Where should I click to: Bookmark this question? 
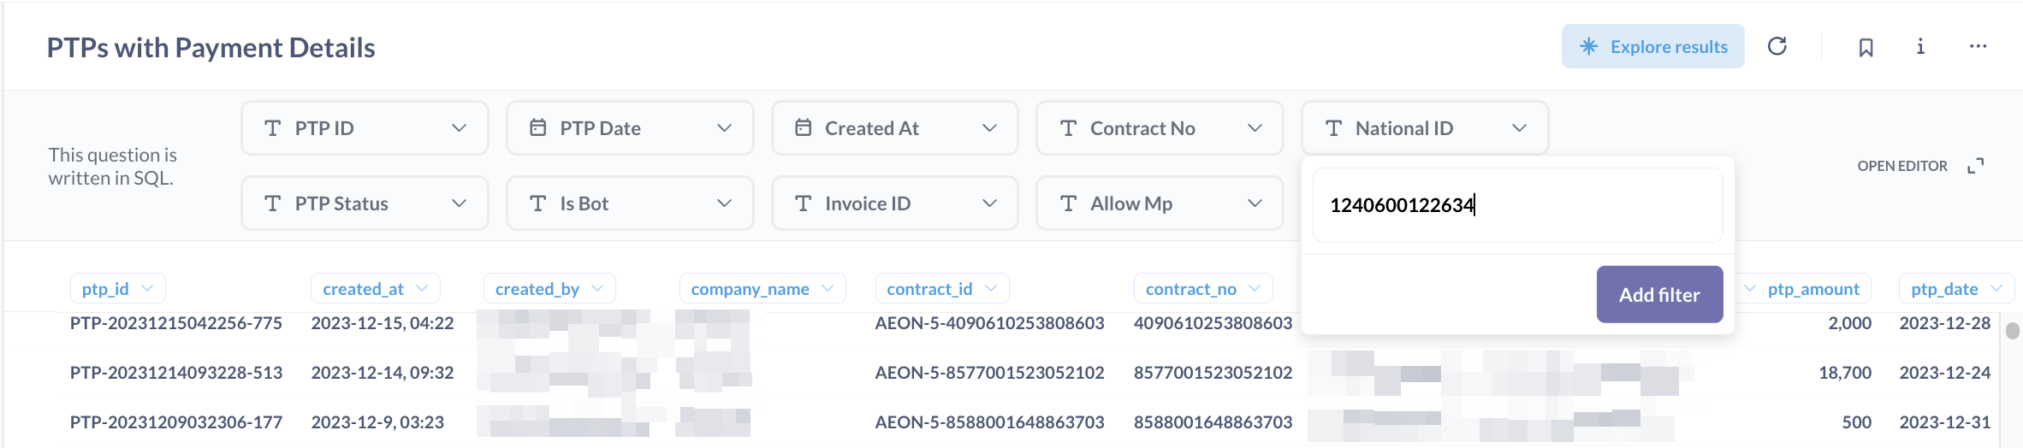point(1866,47)
